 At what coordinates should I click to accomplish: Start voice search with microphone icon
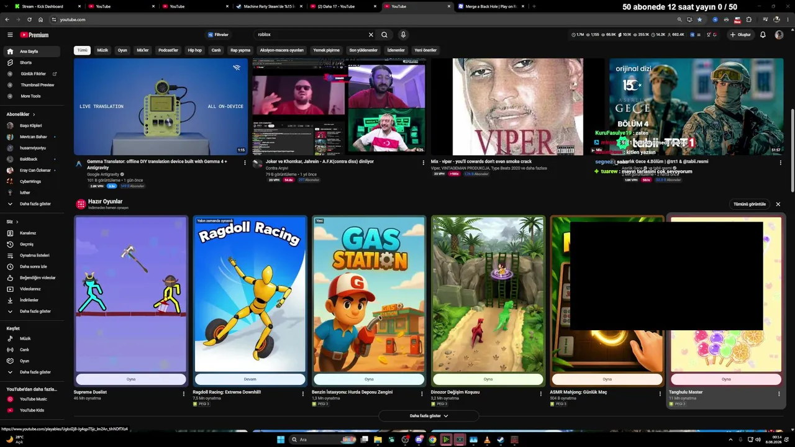pos(403,35)
